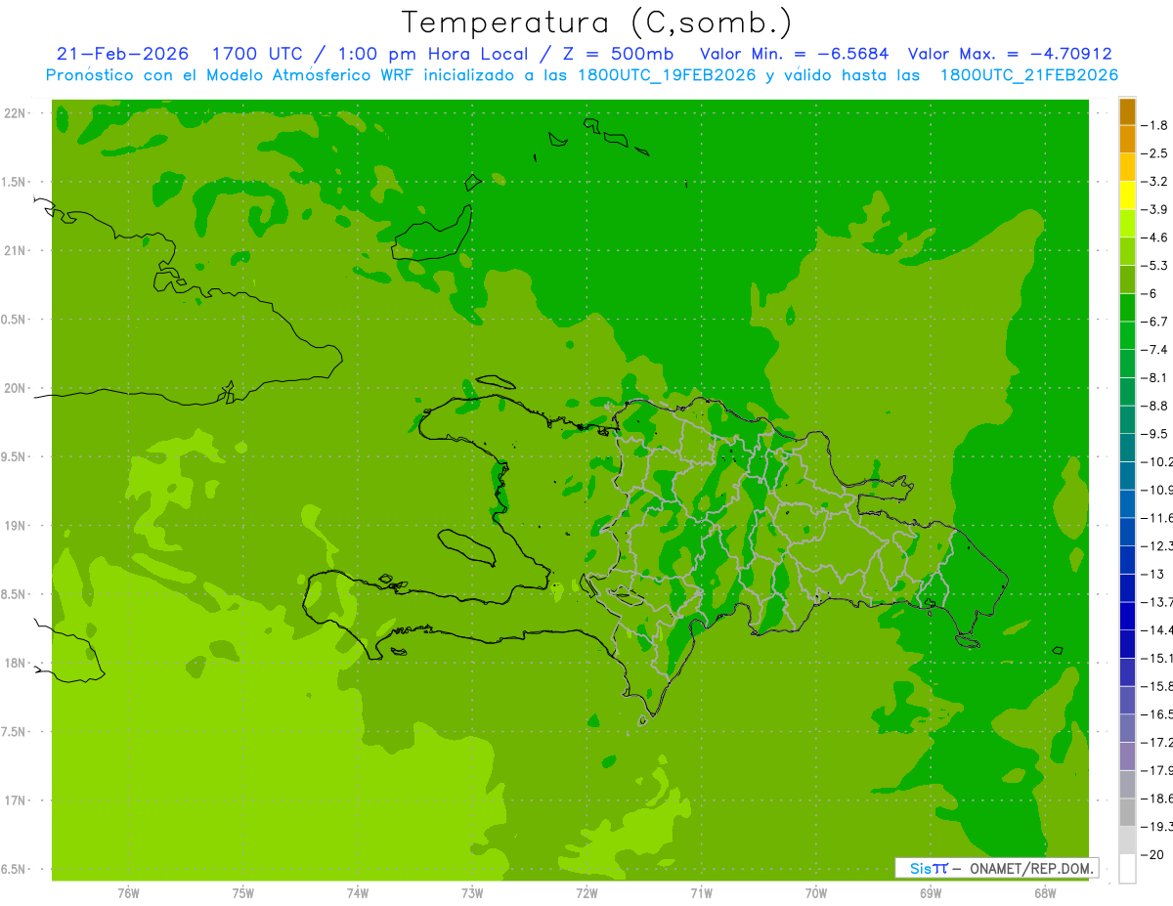Click the '1:00 pm Hora Local' text
This screenshot has width=1173, height=906.
pyautogui.click(x=432, y=54)
